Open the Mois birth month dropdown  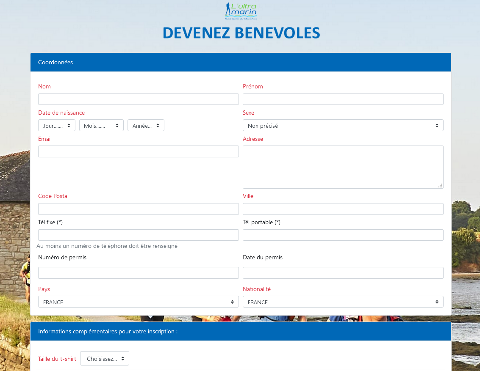(101, 125)
